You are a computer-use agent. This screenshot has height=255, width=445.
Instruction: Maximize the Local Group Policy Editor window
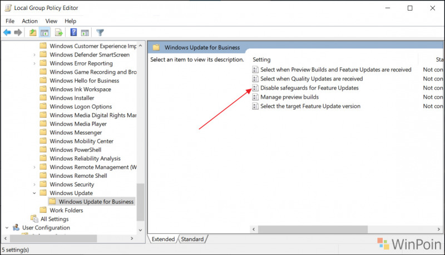[410, 8]
